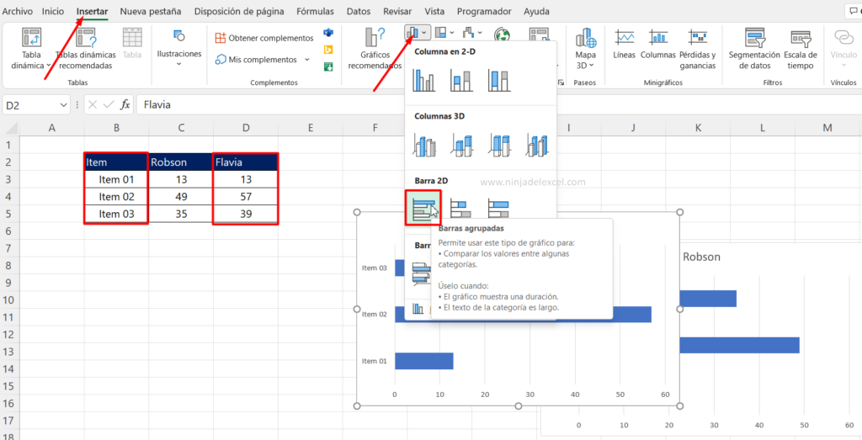The image size is (862, 440).
Task: Open the Disposición de página tab
Action: (238, 12)
